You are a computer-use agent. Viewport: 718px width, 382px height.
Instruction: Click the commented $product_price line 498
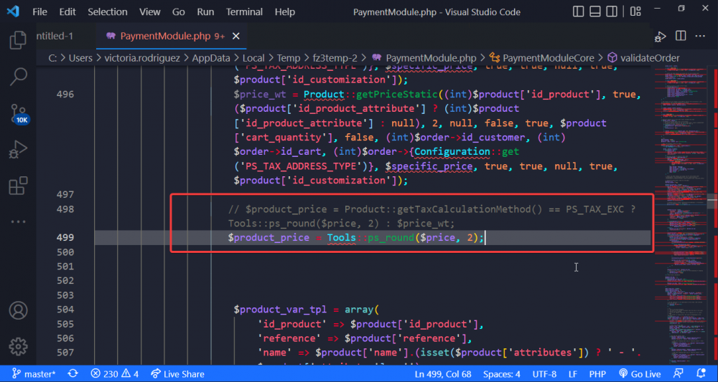[x=432, y=216]
